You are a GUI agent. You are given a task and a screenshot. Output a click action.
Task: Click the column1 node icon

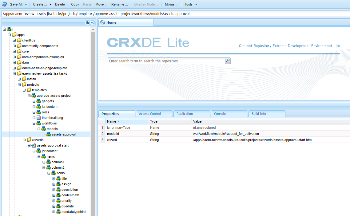click(48, 162)
